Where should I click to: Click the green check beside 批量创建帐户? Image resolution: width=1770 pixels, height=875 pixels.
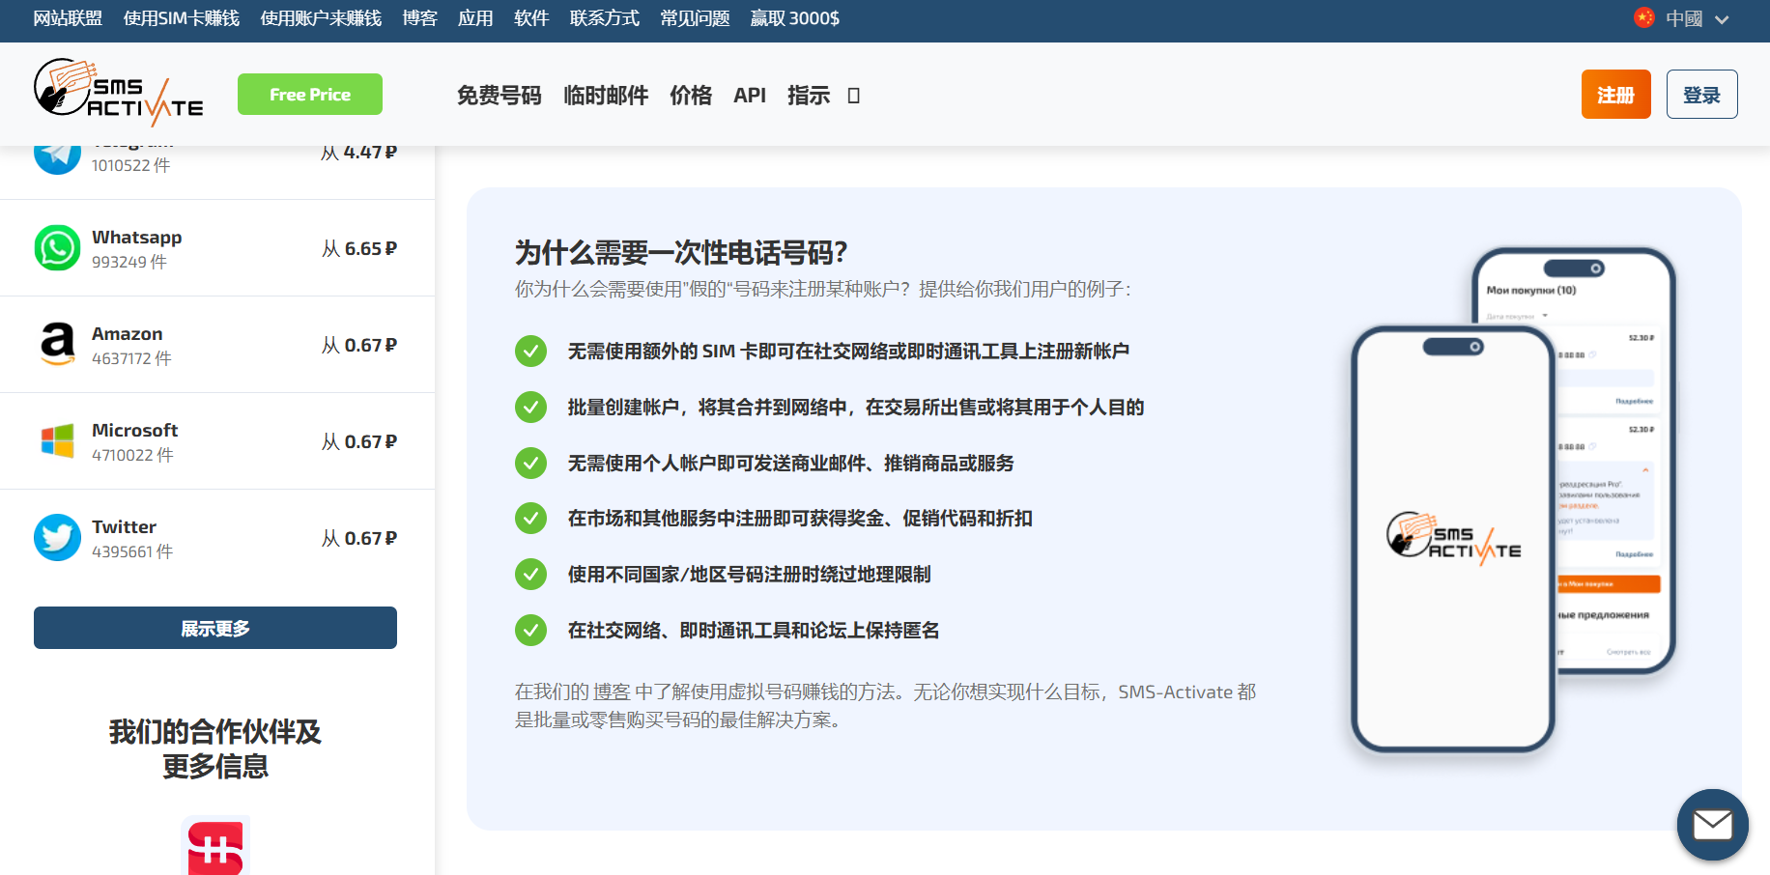pyautogui.click(x=530, y=407)
